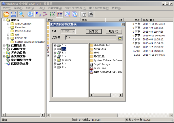Select 已搜索的文件 in the left tree

pyautogui.click(x=20, y=64)
